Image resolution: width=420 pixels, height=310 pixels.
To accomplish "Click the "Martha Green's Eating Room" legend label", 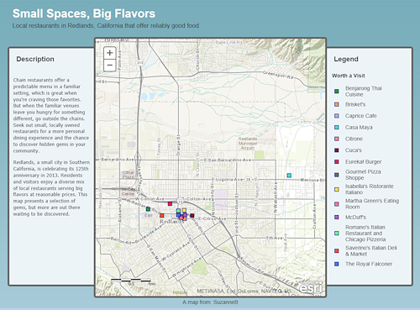I will (372, 204).
